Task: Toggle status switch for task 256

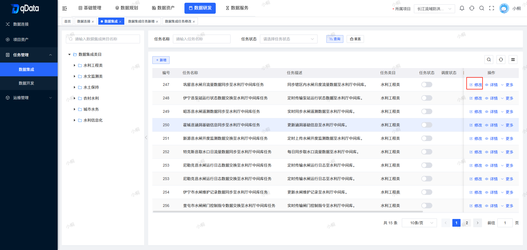Action: pos(427,206)
